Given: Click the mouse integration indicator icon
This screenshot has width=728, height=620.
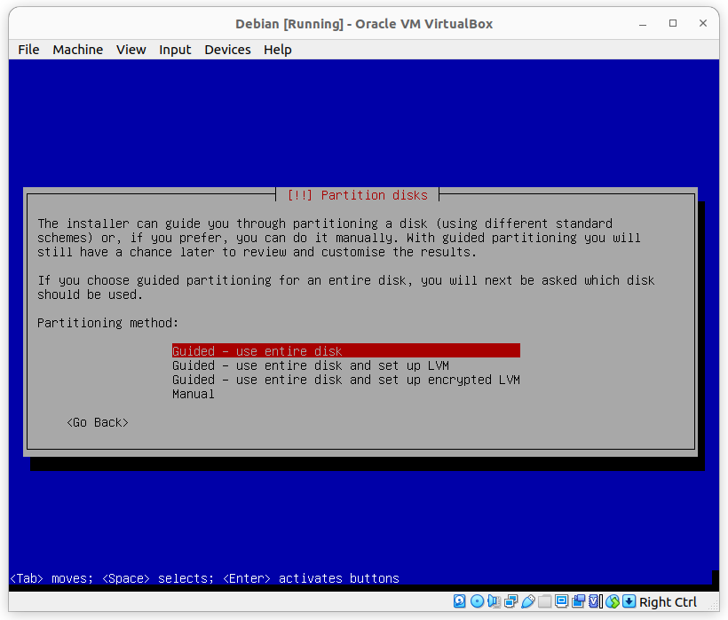Looking at the screenshot, I should point(613,601).
